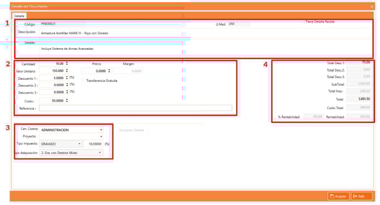Click the Rentabilidad value field
This screenshot has width=380, height=205.
358,117
